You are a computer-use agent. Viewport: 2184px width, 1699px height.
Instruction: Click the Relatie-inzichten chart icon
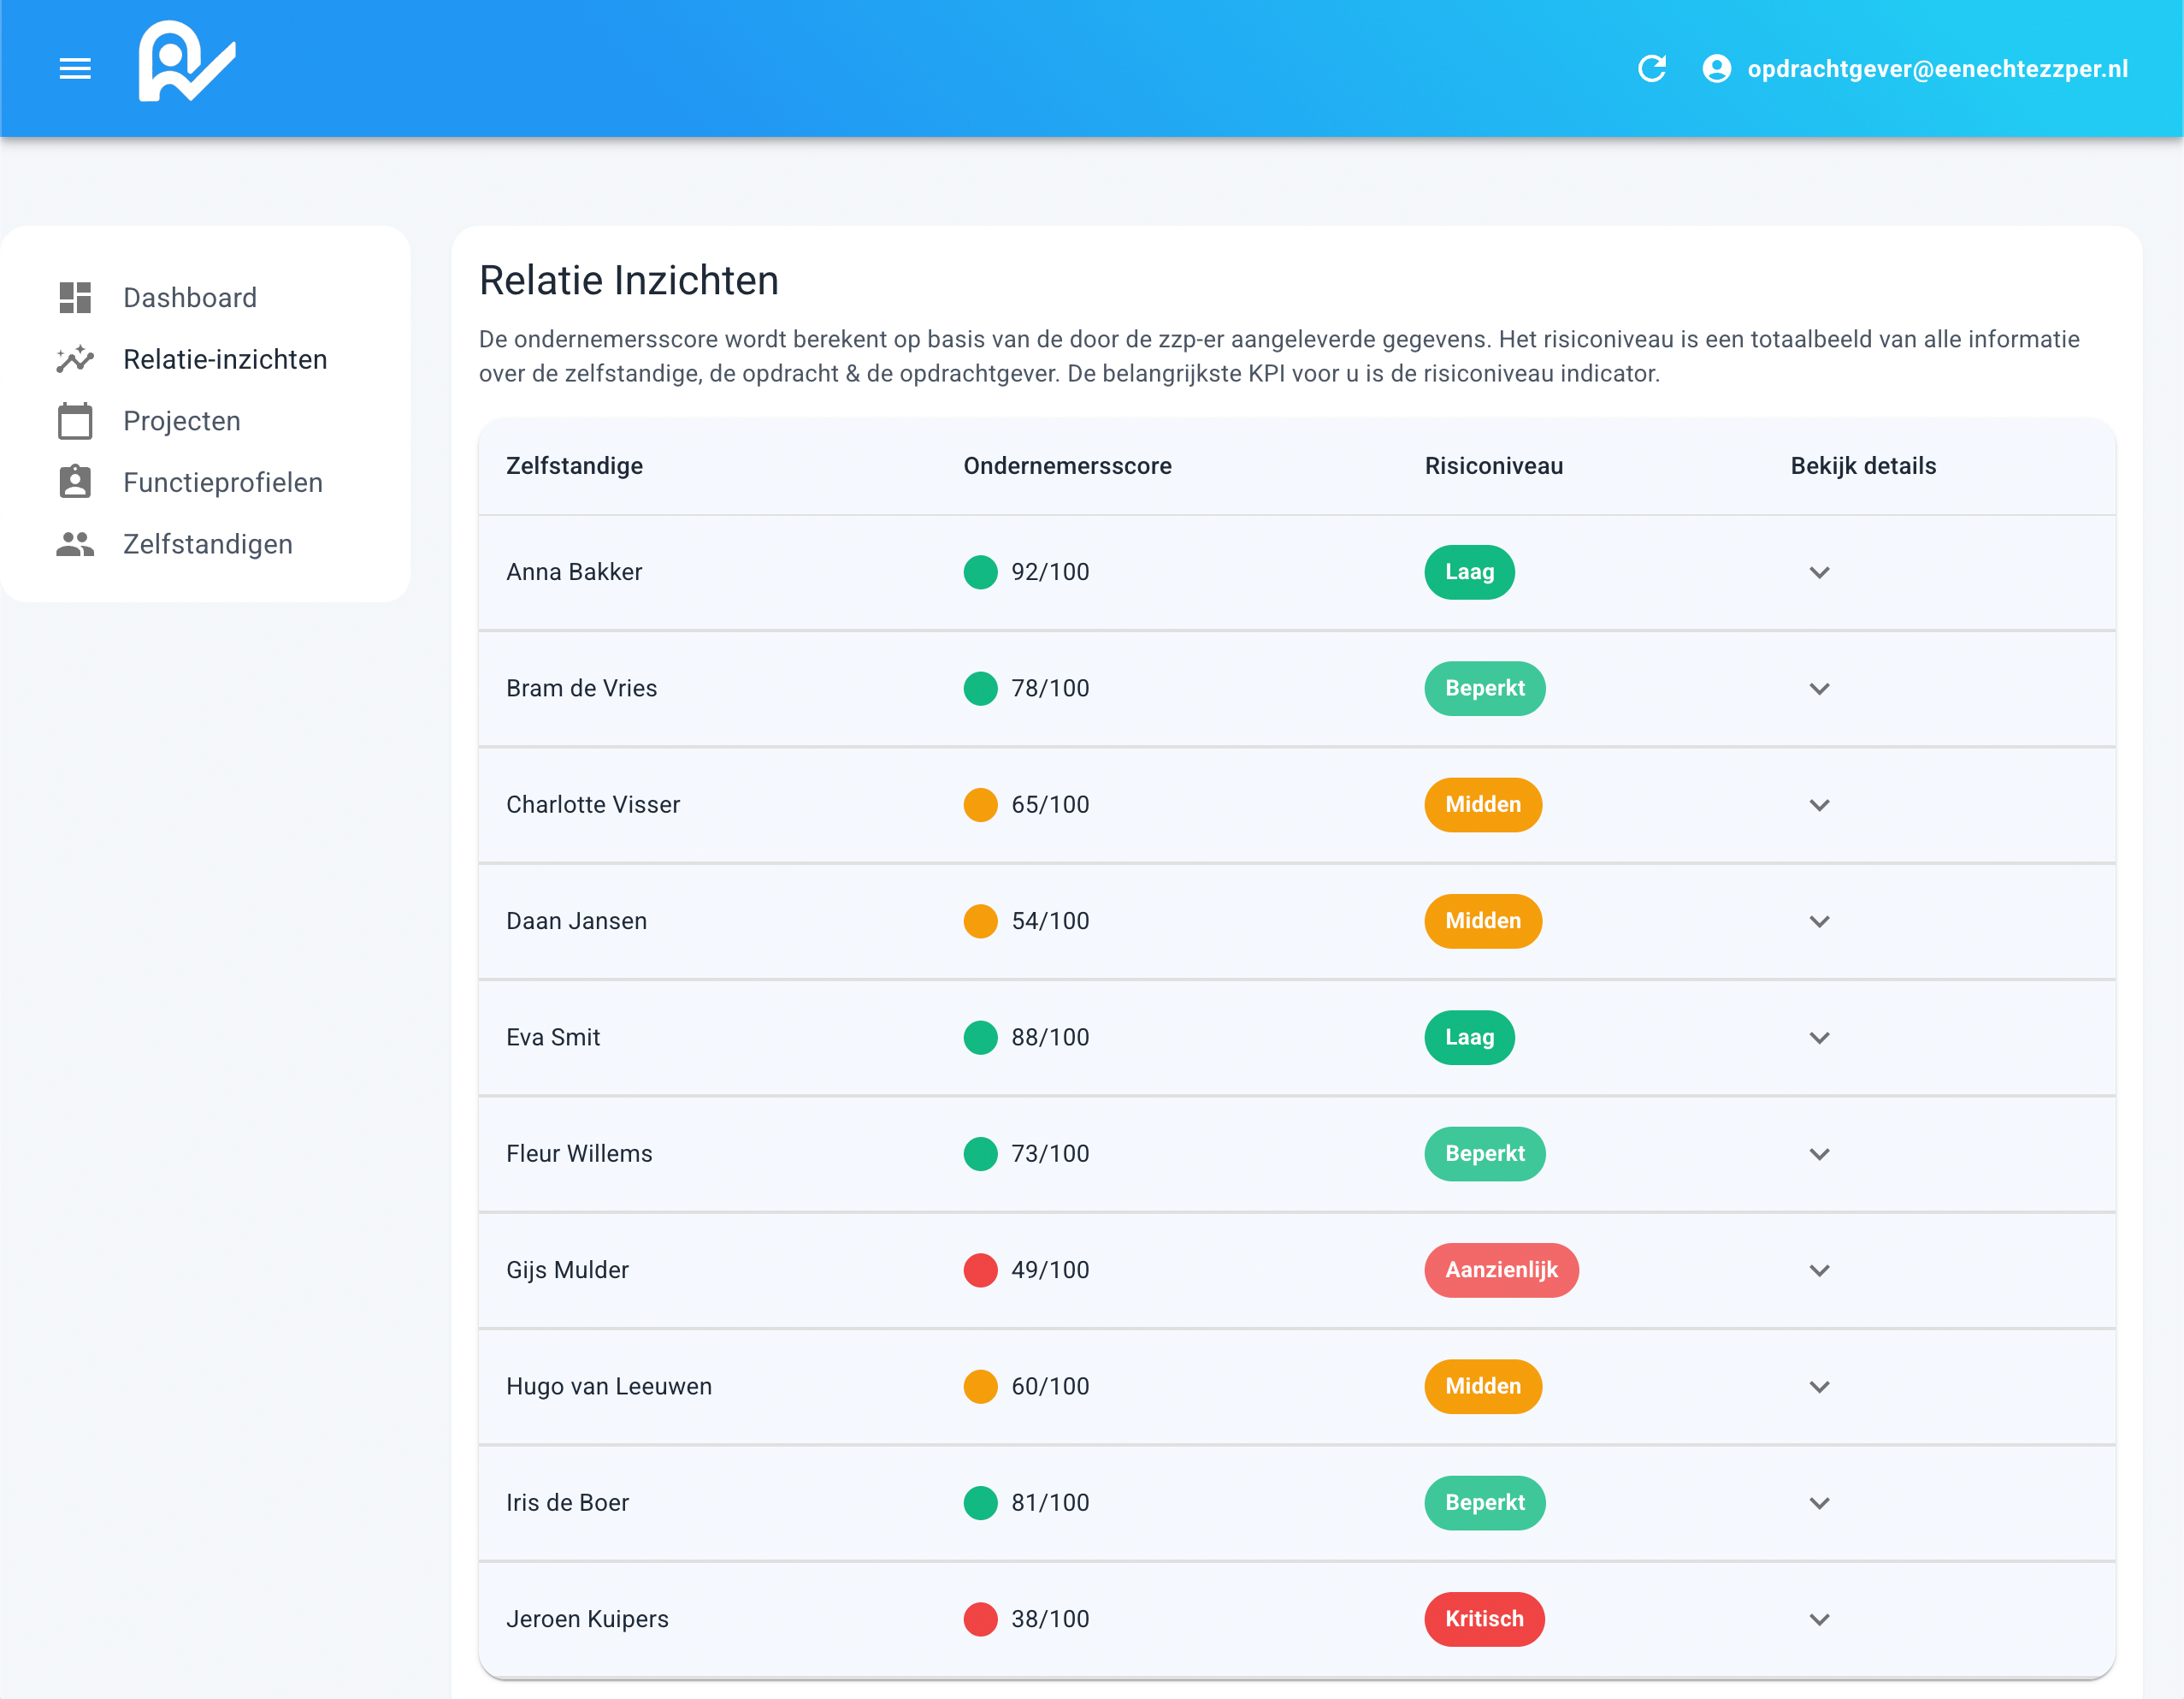75,359
